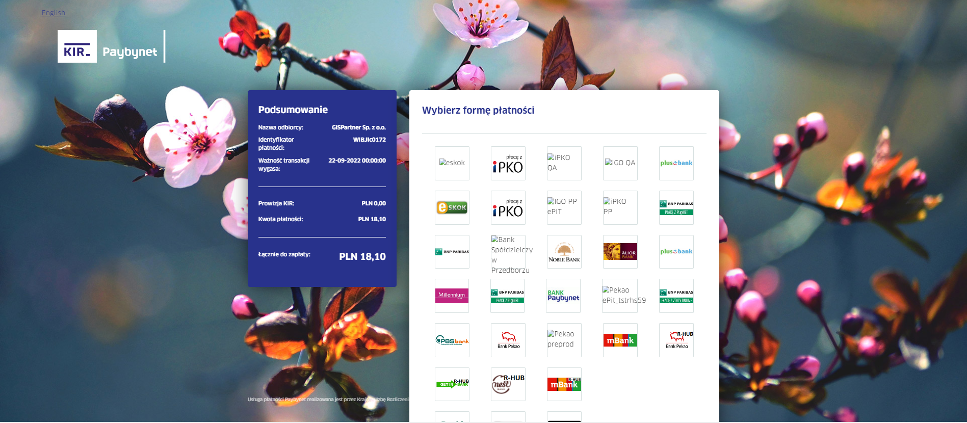Select Bank Pekao R-HUB tile
The height and width of the screenshot is (423, 967).
(x=676, y=340)
